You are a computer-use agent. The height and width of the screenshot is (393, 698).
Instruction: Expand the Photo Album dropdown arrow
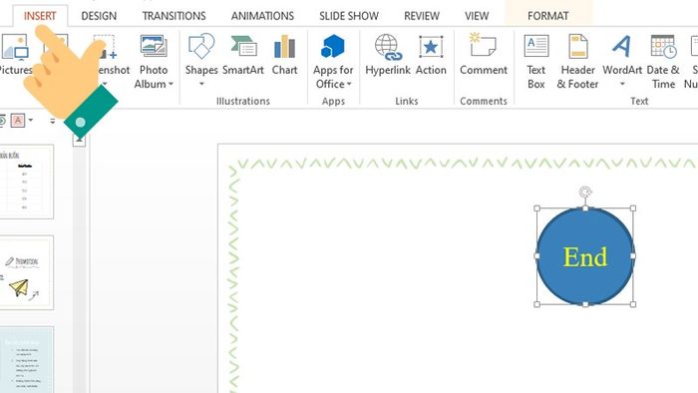(x=171, y=84)
